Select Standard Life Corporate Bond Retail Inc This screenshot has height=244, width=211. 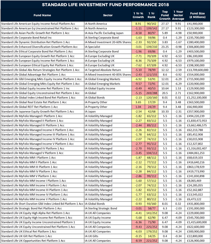[x=26, y=38]
